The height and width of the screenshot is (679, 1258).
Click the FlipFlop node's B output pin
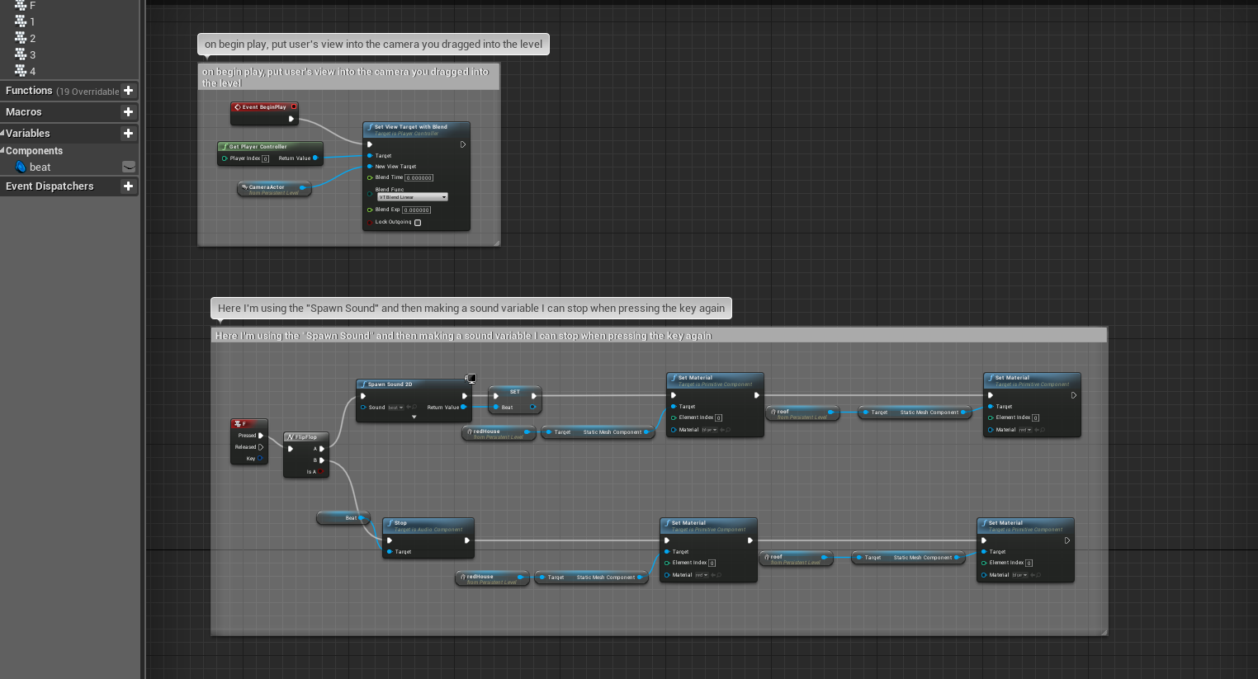(x=321, y=460)
